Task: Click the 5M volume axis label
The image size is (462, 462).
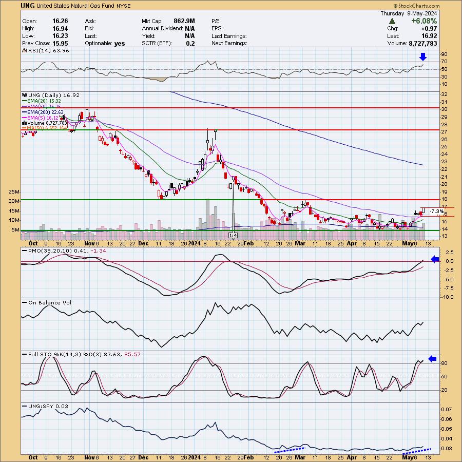Action: tap(15, 230)
